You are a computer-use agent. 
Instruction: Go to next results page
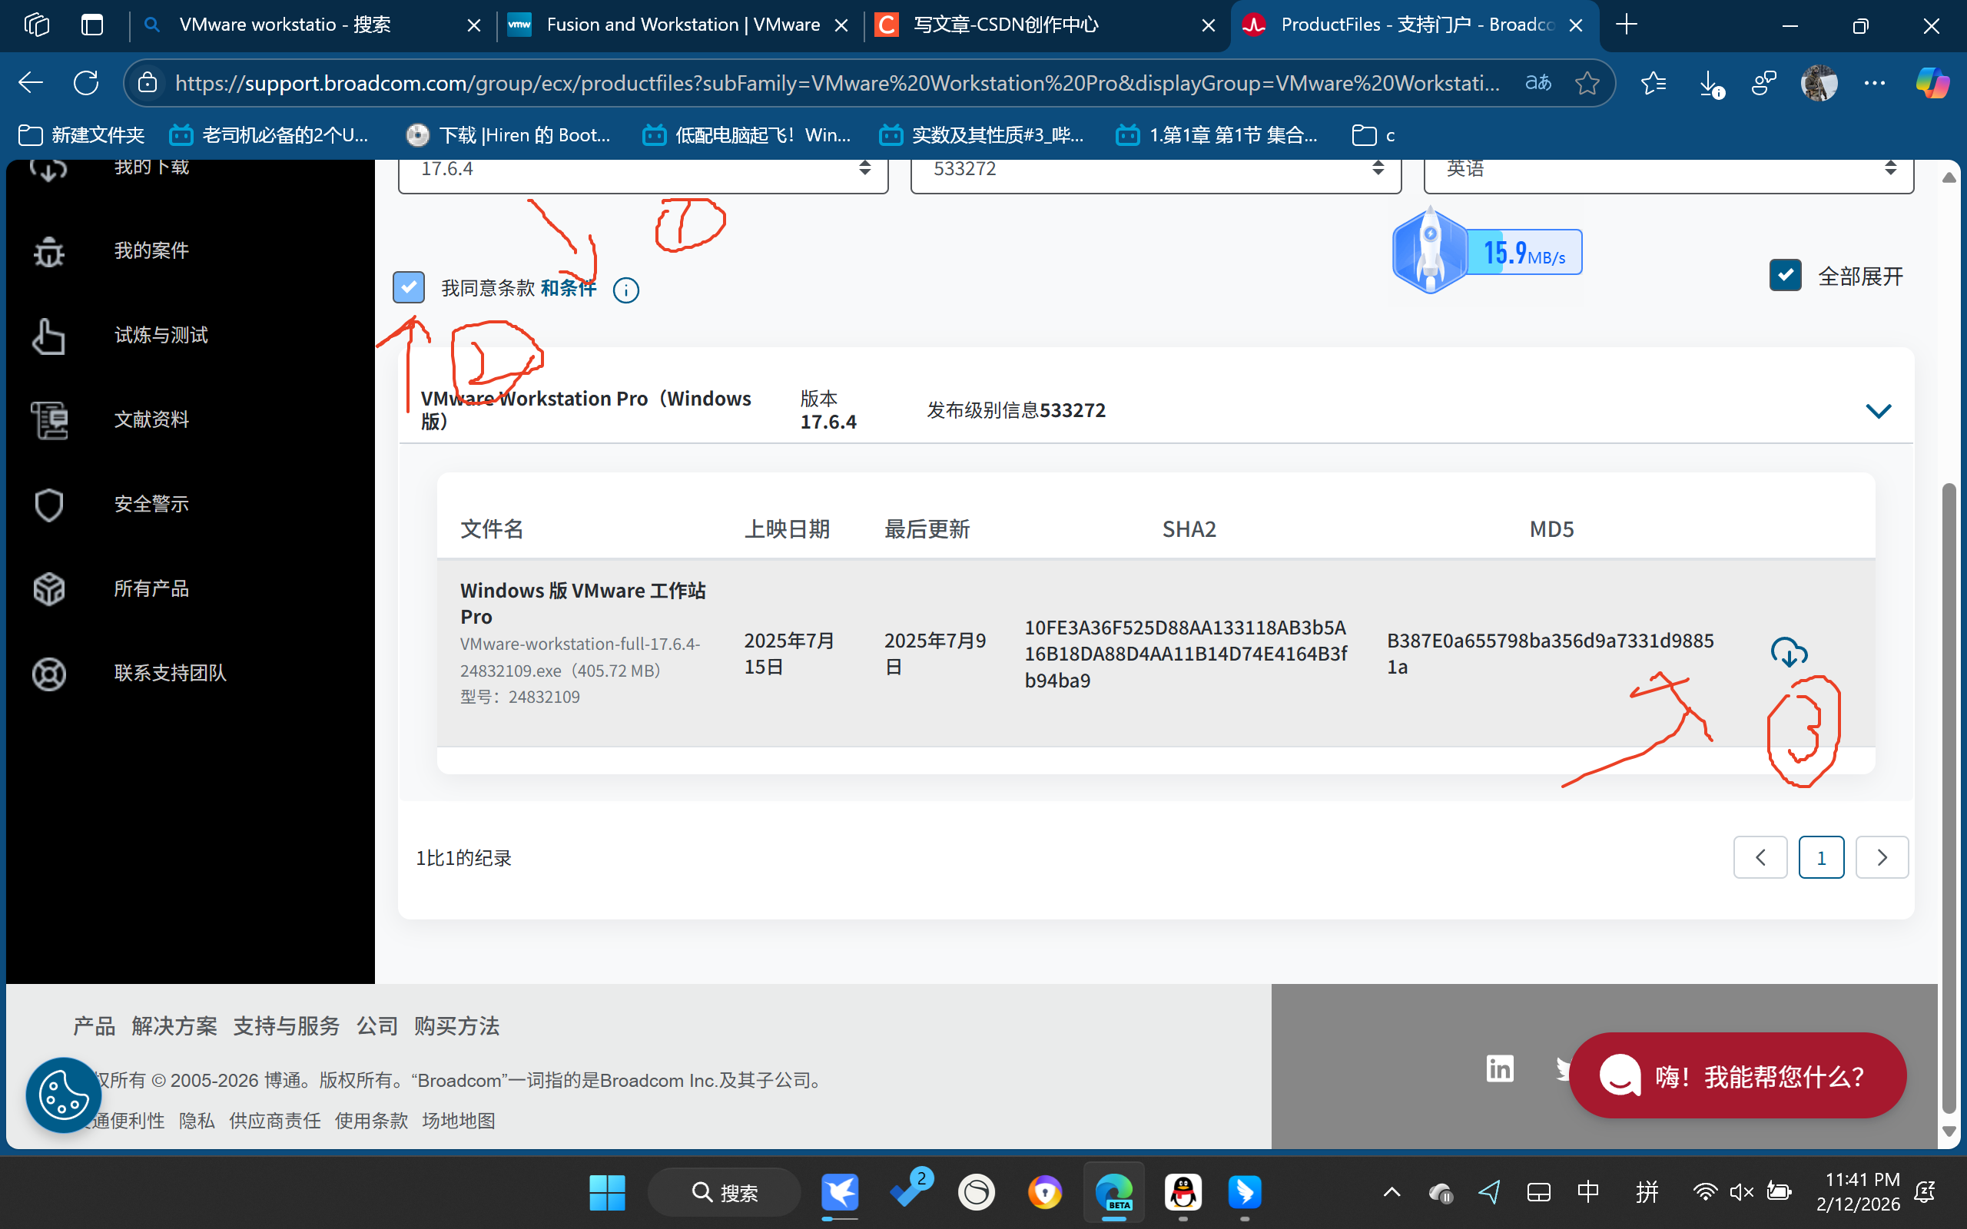click(1882, 857)
